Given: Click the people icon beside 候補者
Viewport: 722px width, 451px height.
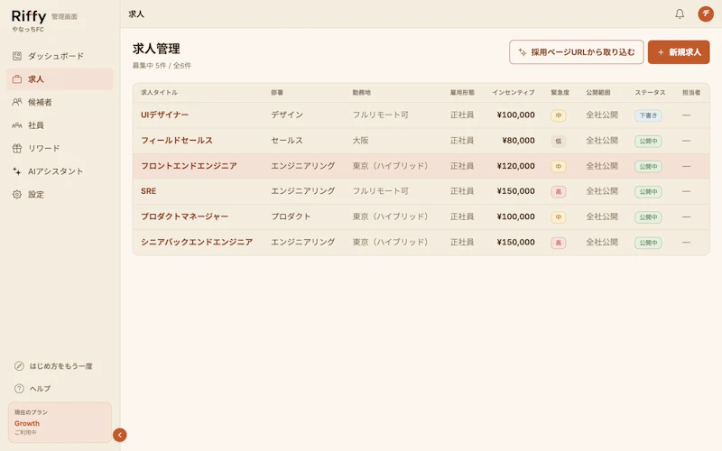Looking at the screenshot, I should (x=17, y=102).
